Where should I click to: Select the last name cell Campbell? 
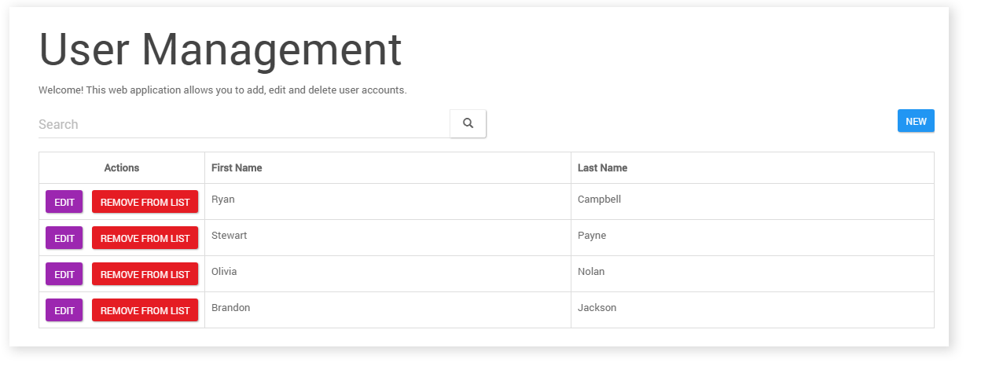(599, 200)
